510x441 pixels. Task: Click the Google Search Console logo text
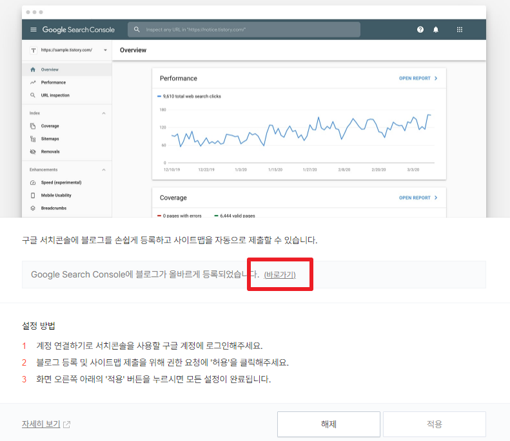click(x=79, y=30)
